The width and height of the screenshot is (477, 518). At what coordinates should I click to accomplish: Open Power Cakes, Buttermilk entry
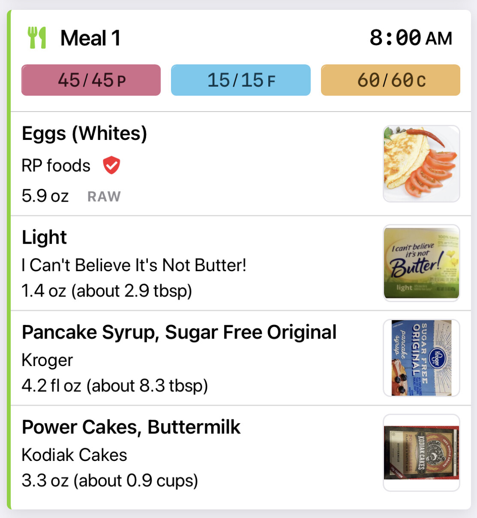pyautogui.click(x=131, y=427)
